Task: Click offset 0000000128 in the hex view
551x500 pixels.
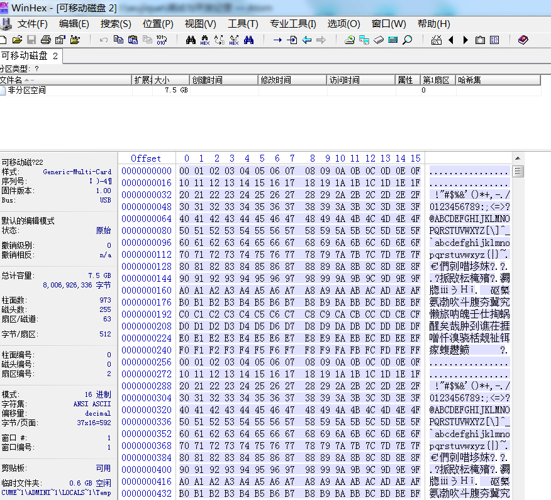Action: (147, 266)
